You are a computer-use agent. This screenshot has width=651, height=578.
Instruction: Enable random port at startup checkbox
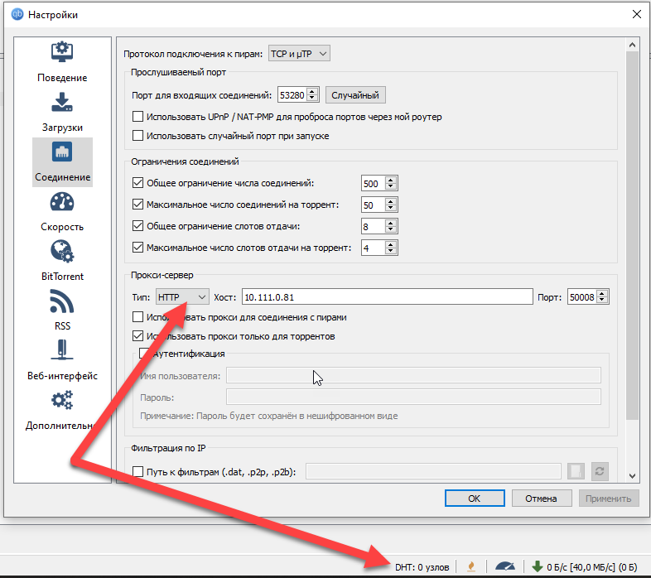(x=137, y=136)
